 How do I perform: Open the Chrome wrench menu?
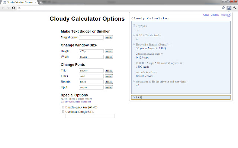pos(235,7)
